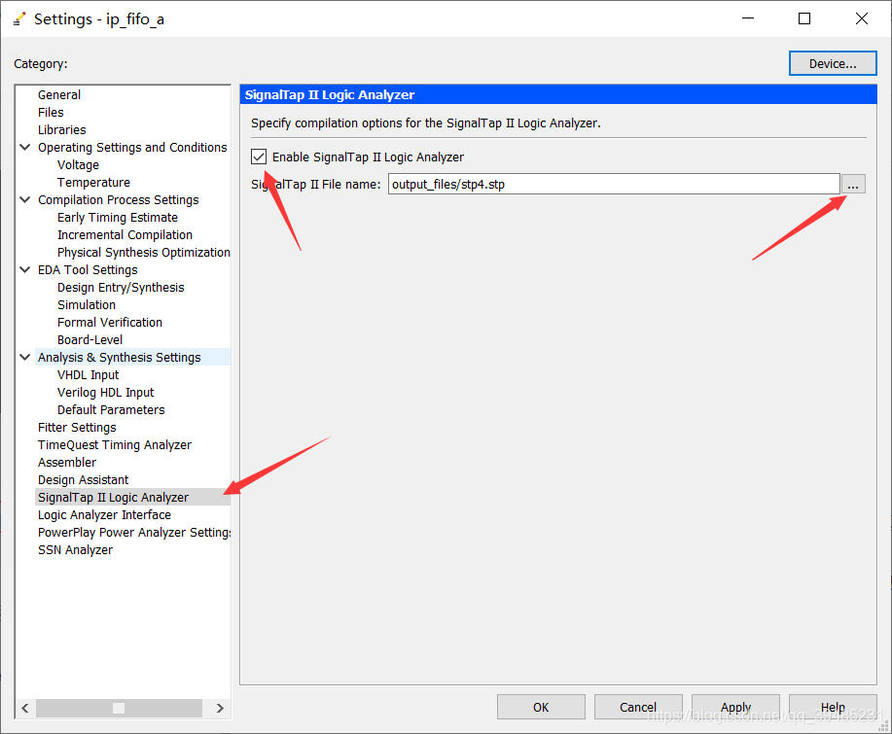This screenshot has width=892, height=734.
Task: Click the Cancel button
Action: click(x=638, y=707)
